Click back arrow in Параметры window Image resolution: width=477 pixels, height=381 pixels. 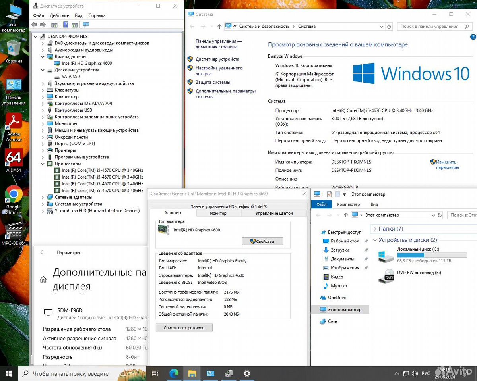(43, 252)
